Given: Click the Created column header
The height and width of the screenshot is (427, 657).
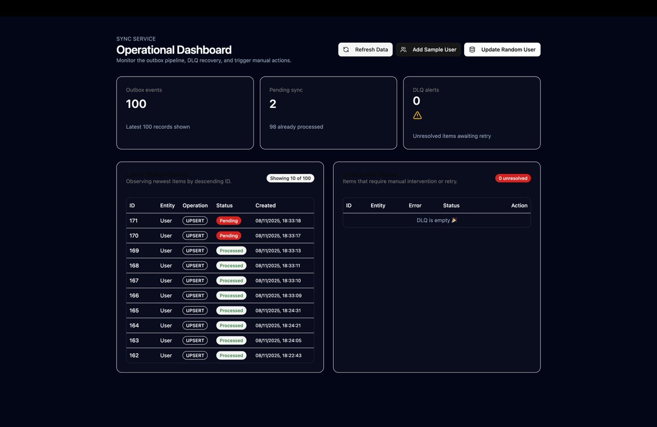Looking at the screenshot, I should 266,205.
